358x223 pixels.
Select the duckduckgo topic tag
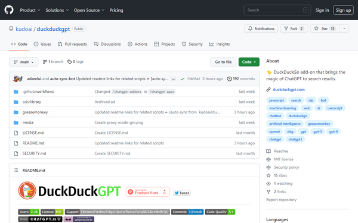298,116
